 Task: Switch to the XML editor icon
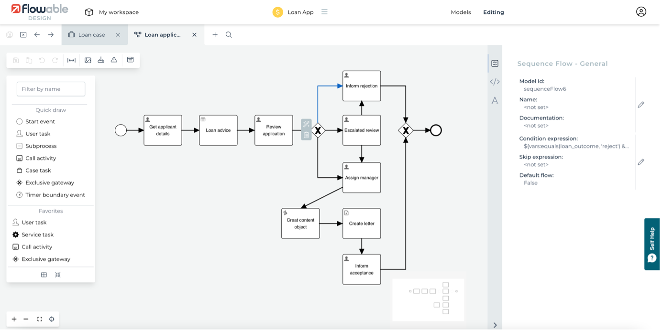pyautogui.click(x=495, y=82)
